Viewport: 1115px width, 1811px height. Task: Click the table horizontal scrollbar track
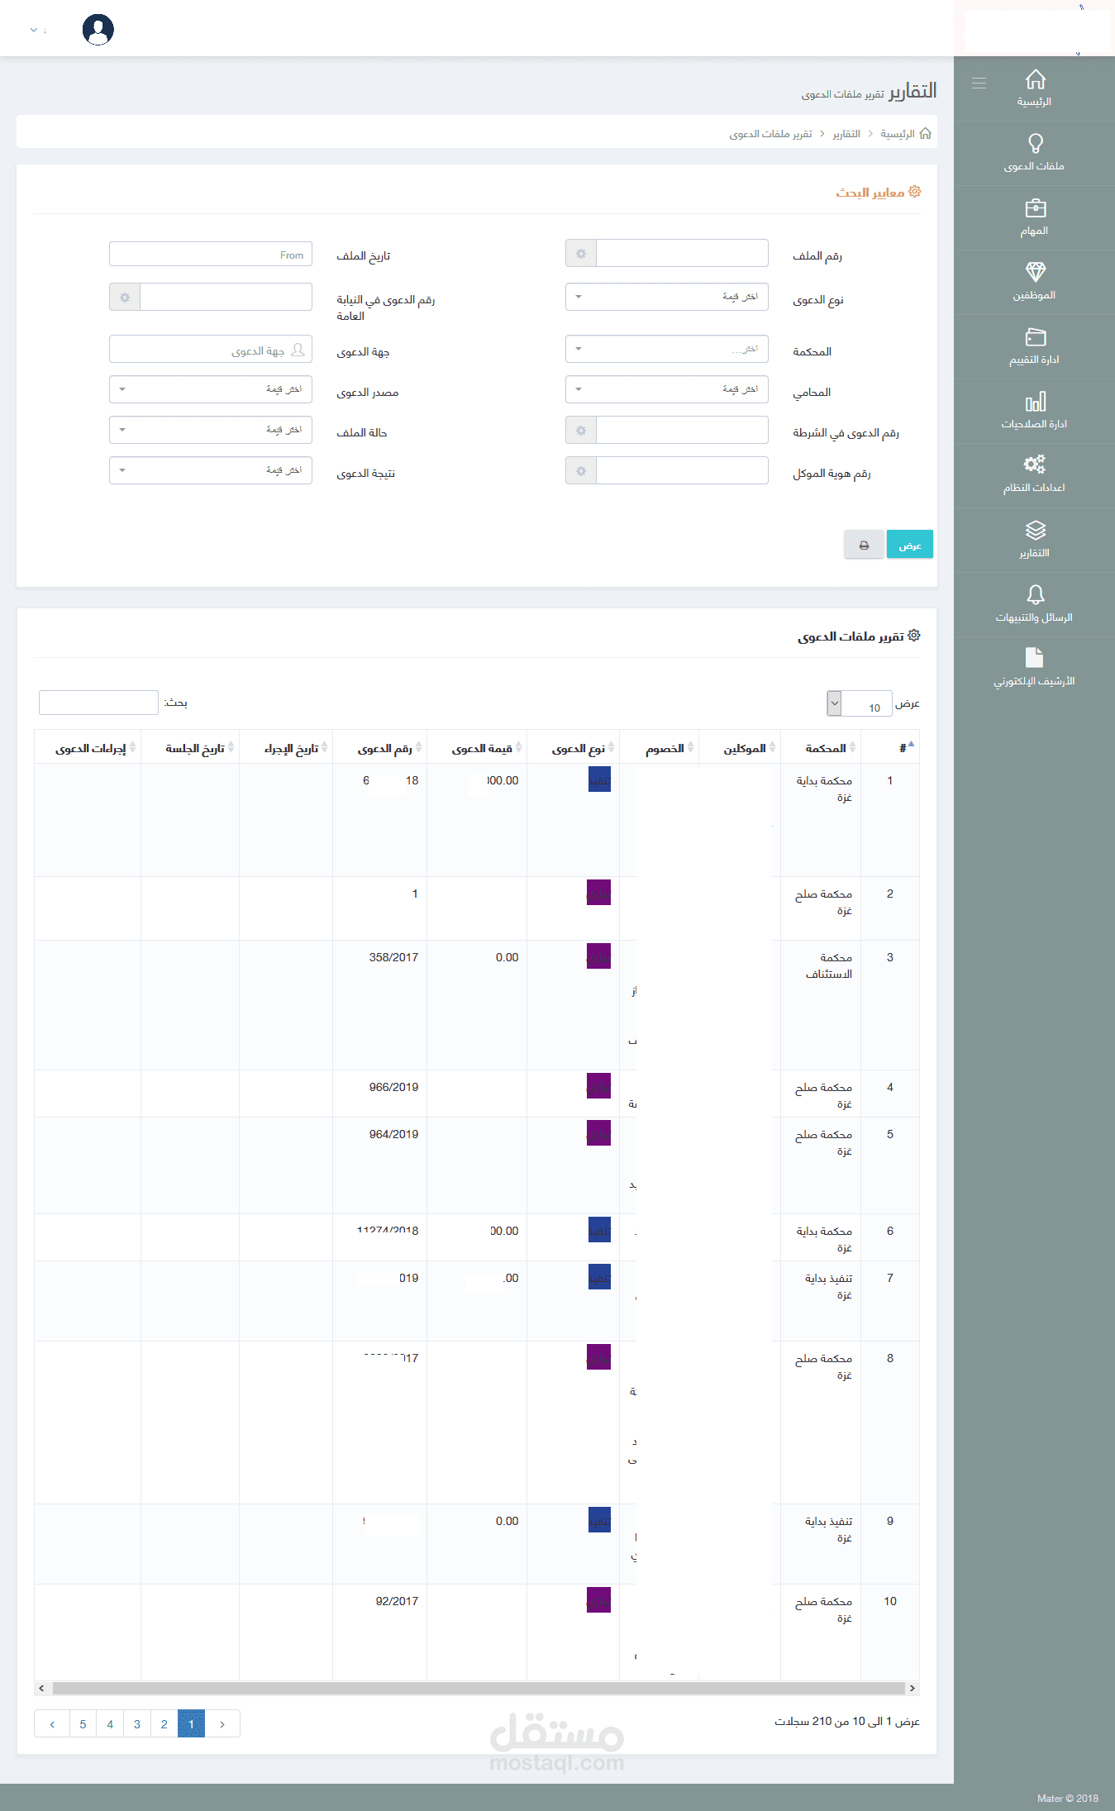(479, 1688)
